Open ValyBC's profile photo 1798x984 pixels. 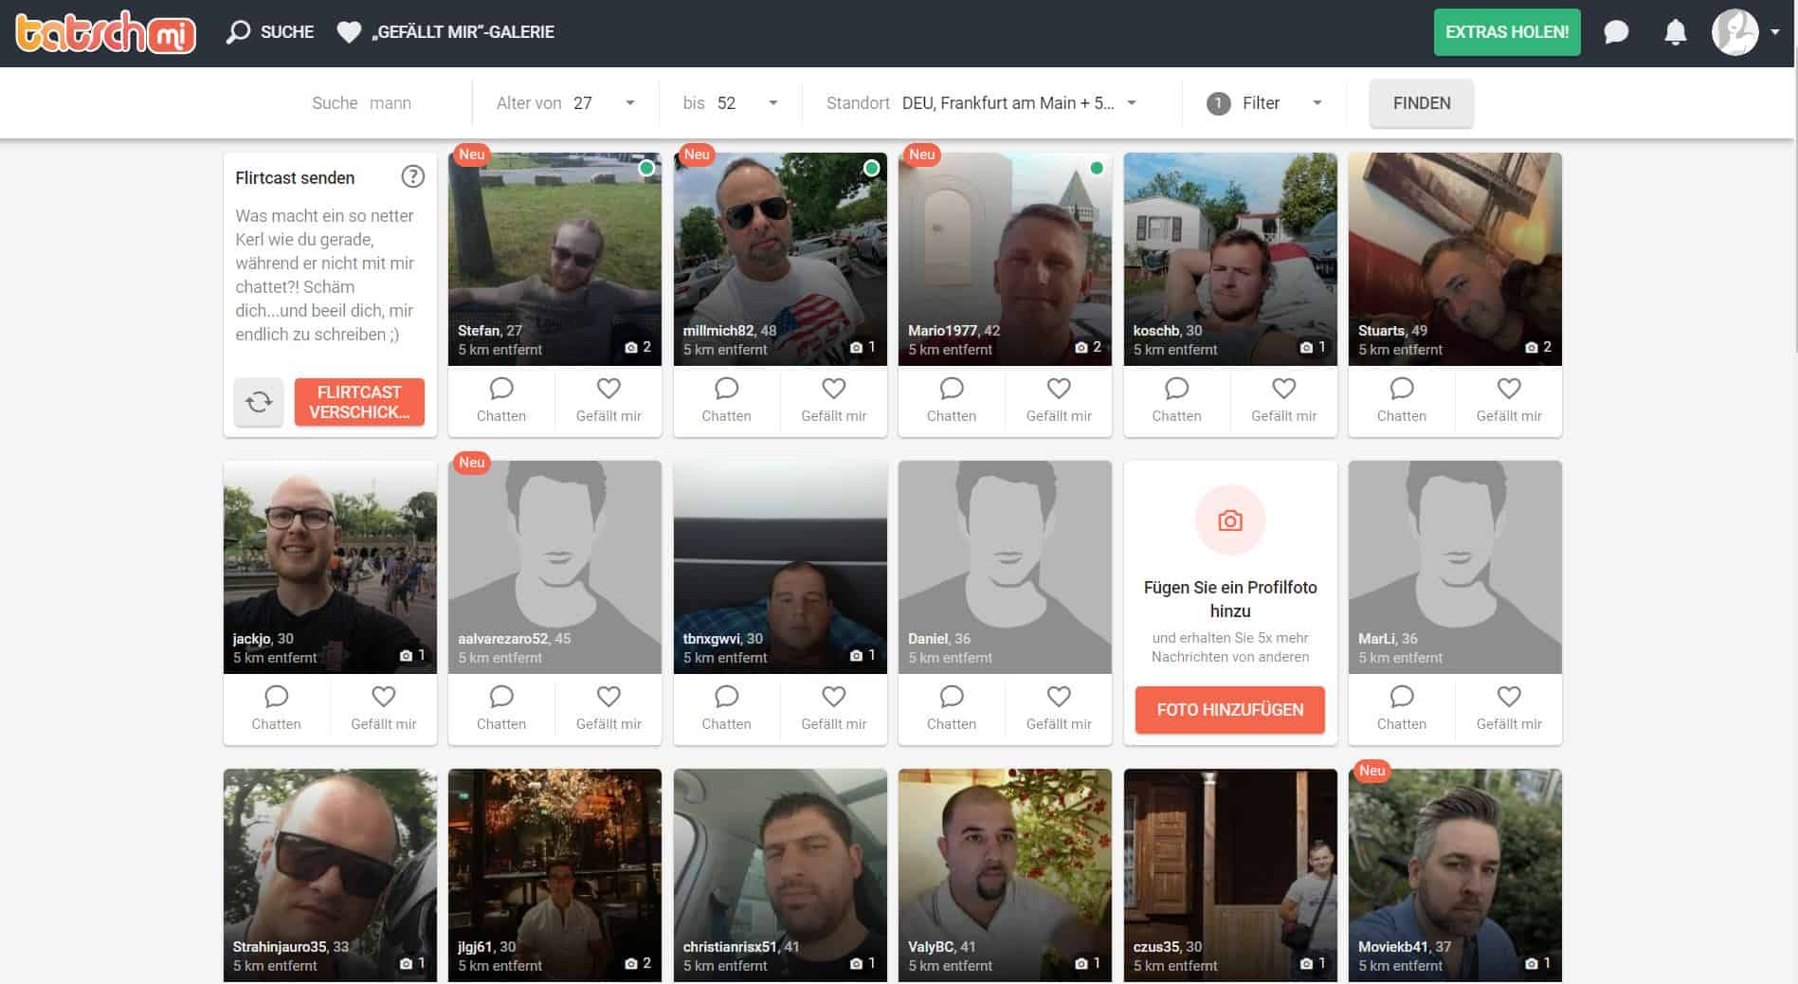pyautogui.click(x=1006, y=875)
